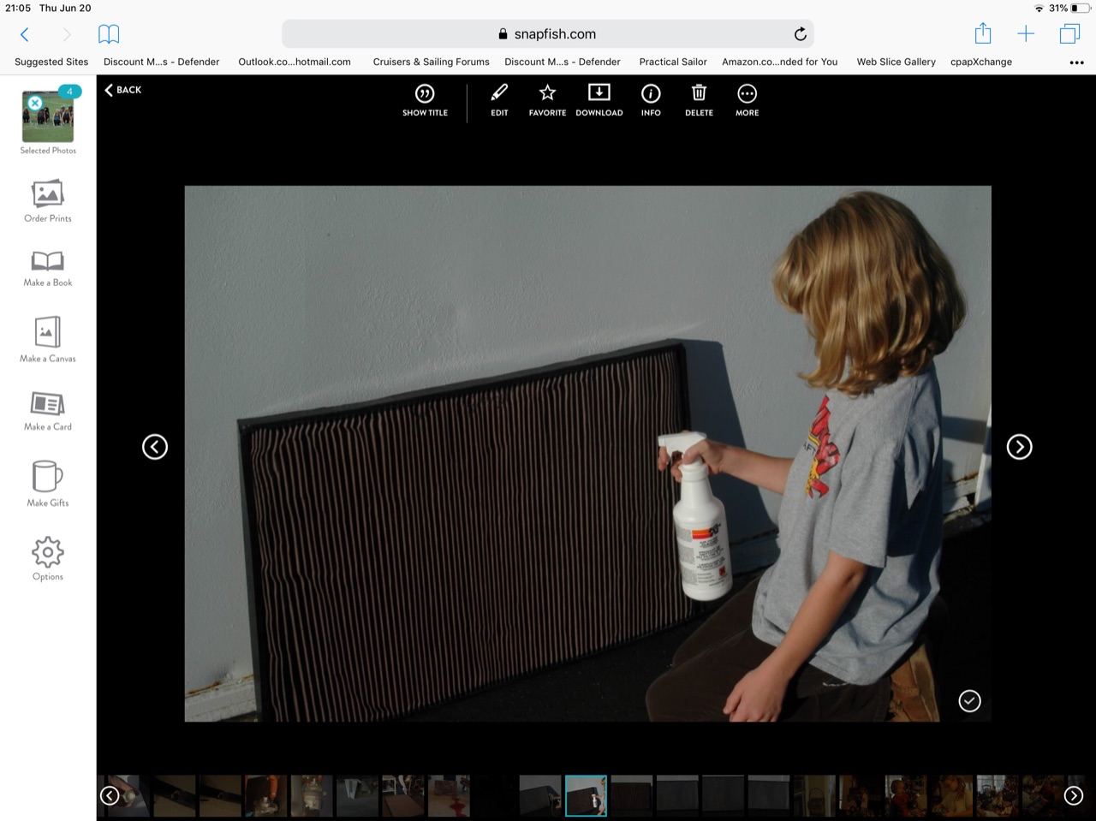Select Order Prints in the sidebar
The image size is (1096, 821).
48,201
